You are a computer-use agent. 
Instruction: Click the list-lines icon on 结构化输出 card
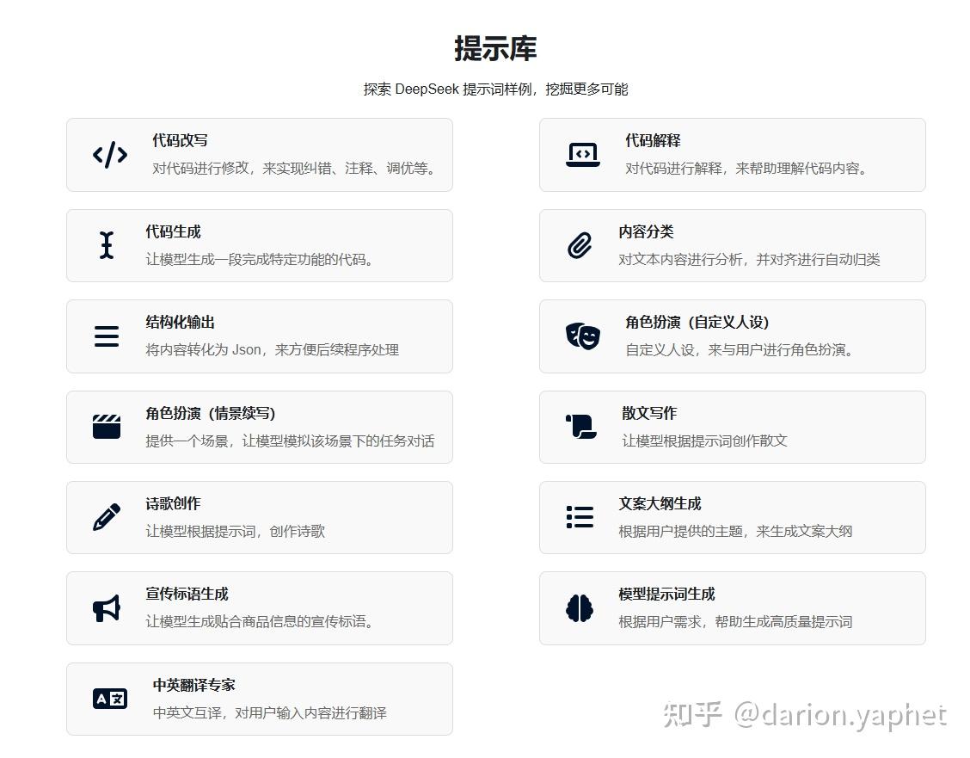(x=107, y=336)
